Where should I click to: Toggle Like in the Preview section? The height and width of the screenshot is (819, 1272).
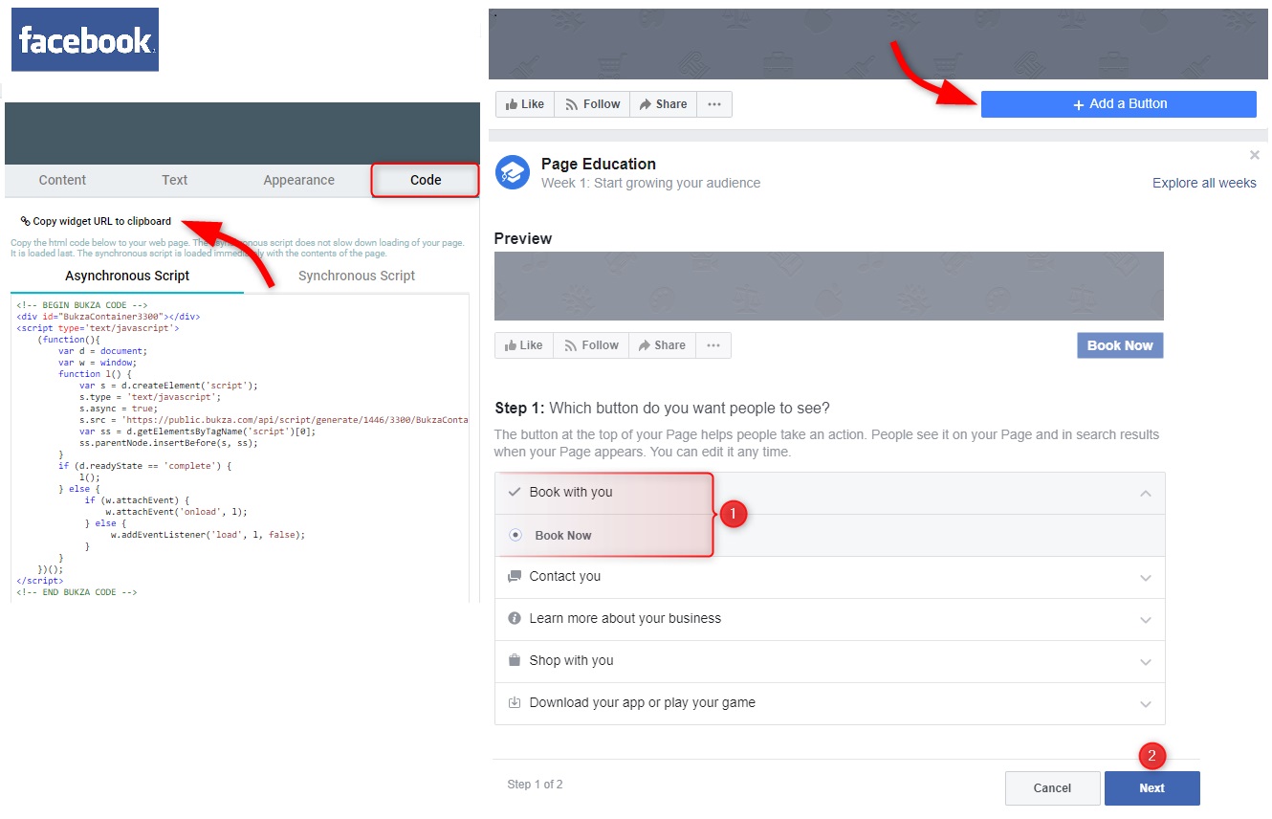point(523,344)
